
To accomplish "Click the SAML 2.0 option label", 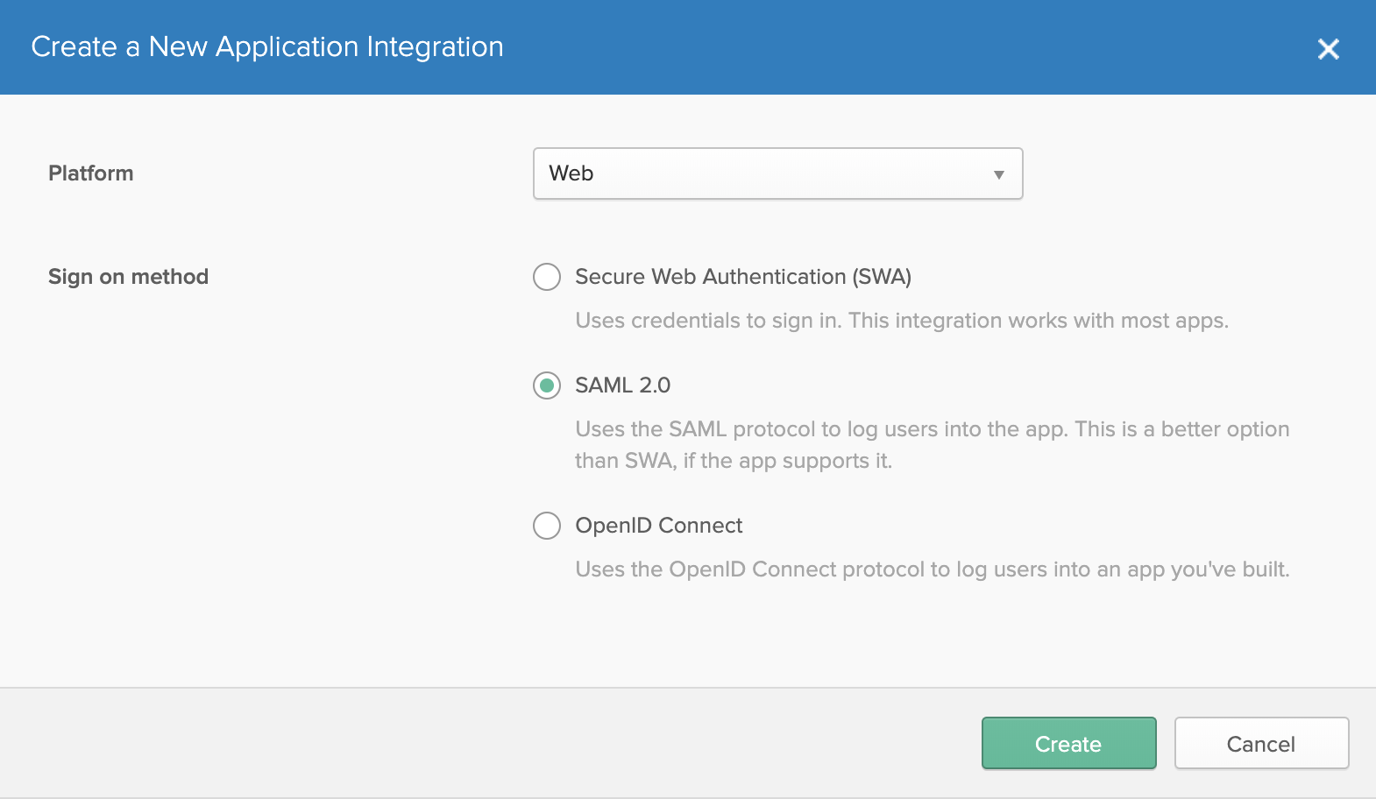I will click(x=622, y=385).
